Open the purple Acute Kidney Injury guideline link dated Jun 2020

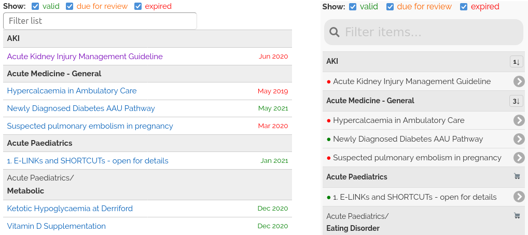85,57
